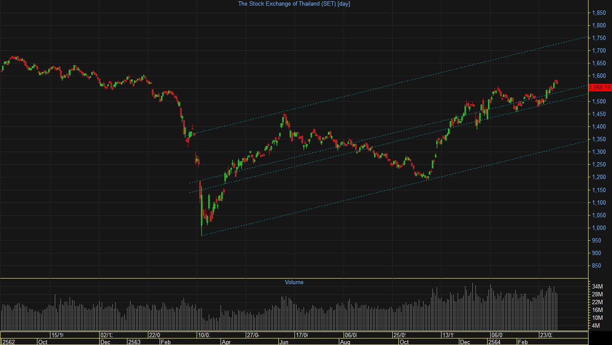Select the 1,750 price axis label
The height and width of the screenshot is (345, 612).
tap(599, 38)
